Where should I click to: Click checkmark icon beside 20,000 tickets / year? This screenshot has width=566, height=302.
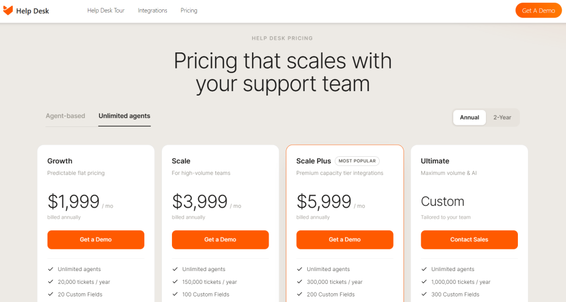50,282
